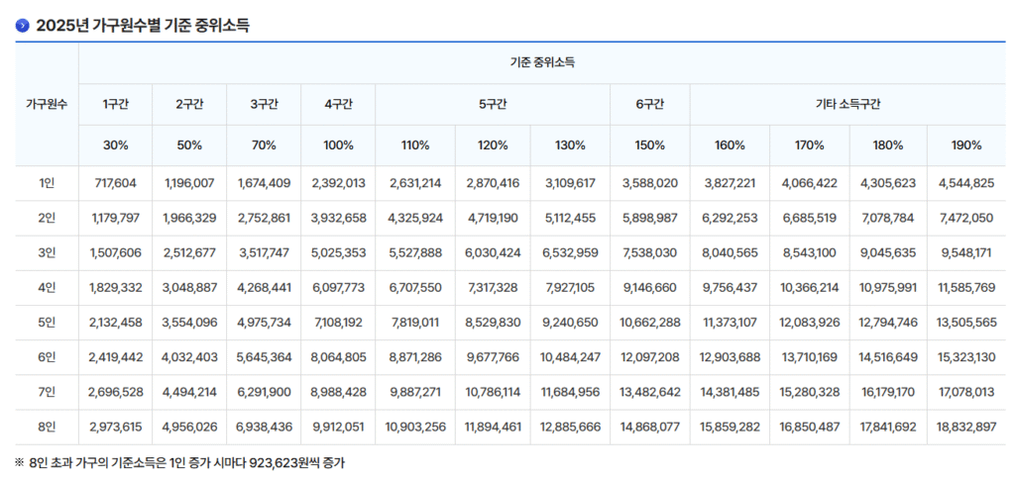The width and height of the screenshot is (1015, 479).
Task: Select the '5구간' column header
Action: (x=493, y=104)
